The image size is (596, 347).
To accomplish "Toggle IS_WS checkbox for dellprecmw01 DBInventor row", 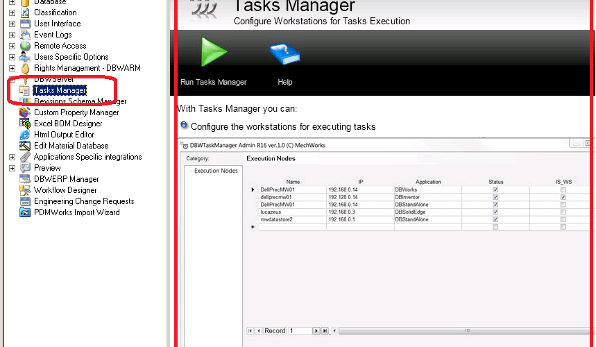I will tap(563, 197).
